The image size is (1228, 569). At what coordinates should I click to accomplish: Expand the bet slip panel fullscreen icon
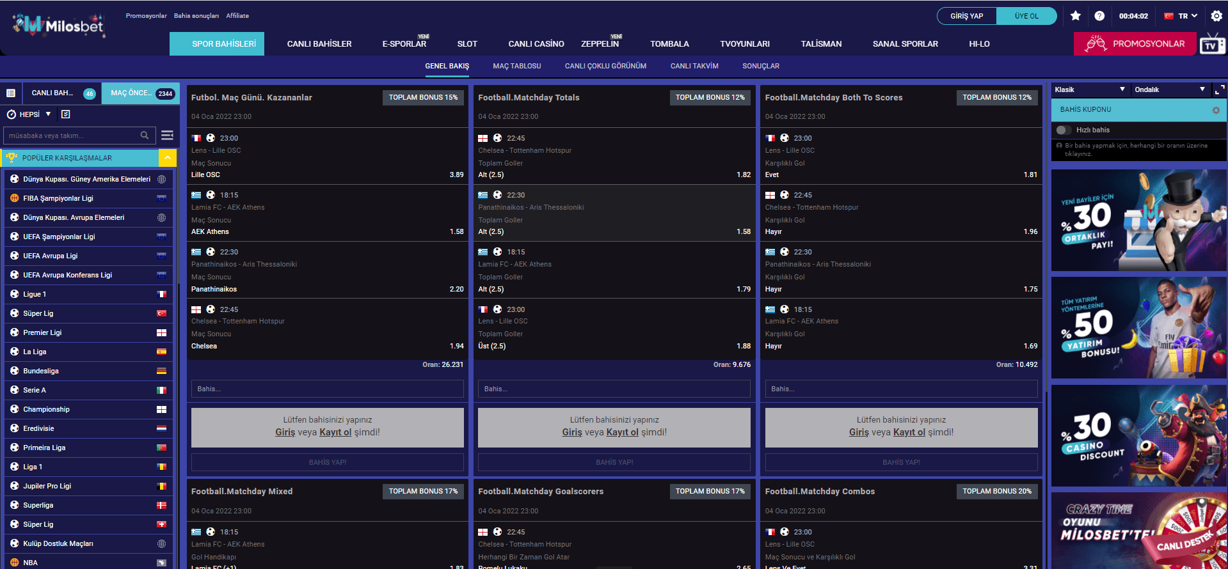(x=1220, y=90)
